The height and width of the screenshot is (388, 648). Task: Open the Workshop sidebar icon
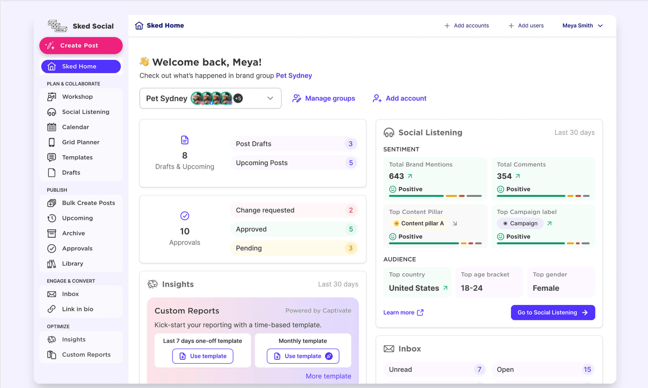(52, 97)
